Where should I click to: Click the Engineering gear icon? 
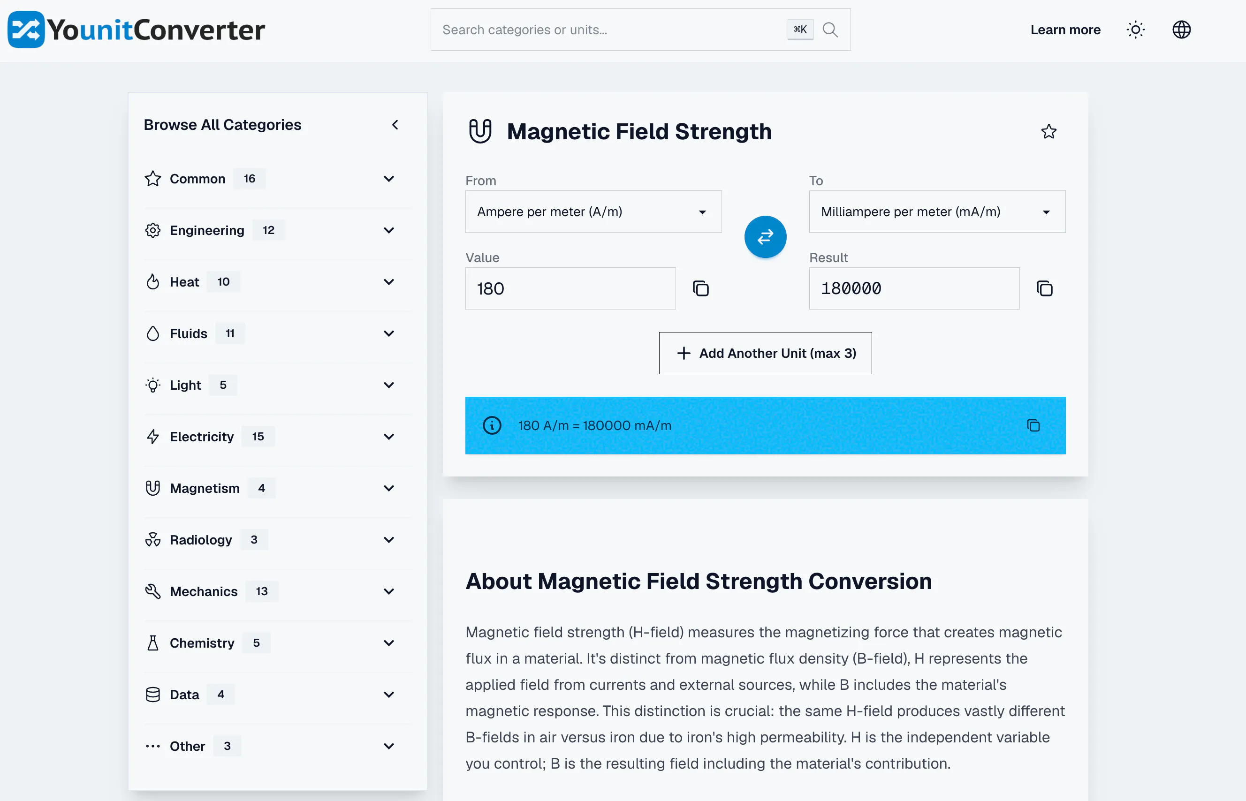153,230
